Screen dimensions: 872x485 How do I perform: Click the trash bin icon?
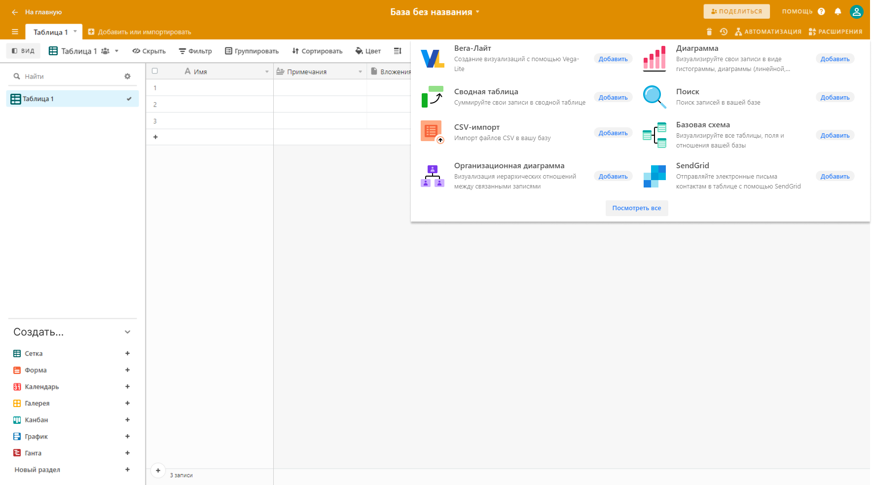709,32
